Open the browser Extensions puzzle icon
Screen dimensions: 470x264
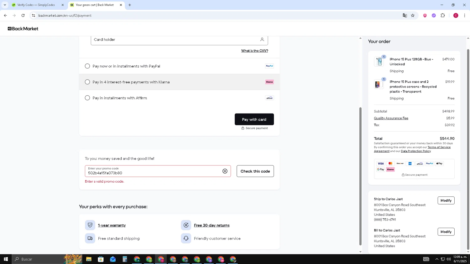tap(443, 15)
